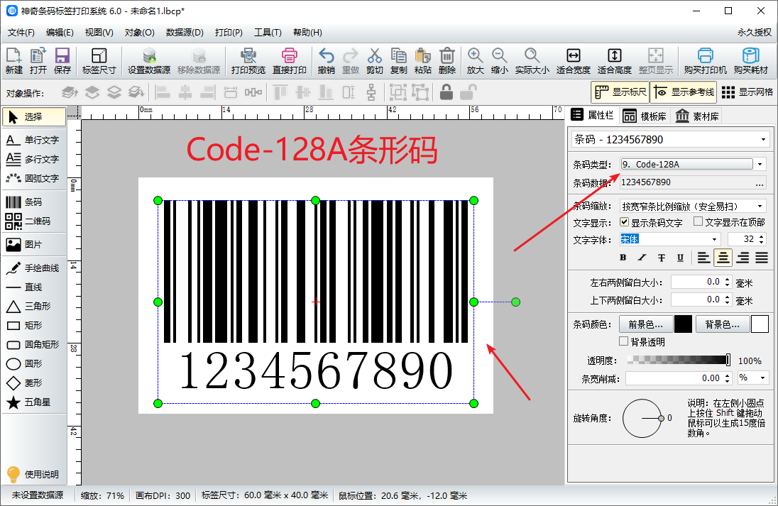The image size is (778, 506).
Task: Toggle 显示标尺 ruler display
Action: [620, 92]
